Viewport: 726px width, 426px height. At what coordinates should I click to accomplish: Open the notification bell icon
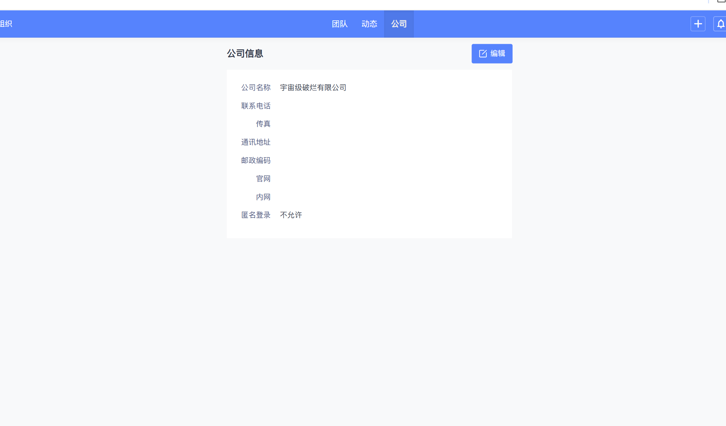click(x=720, y=24)
